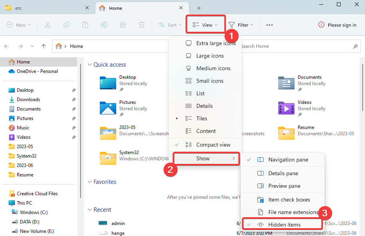Open the Sort dropdown

point(170,25)
